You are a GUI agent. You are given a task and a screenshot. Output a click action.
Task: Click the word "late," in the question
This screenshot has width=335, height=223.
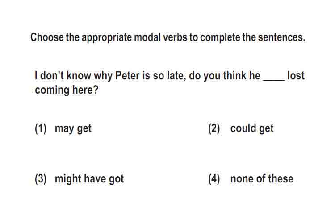tap(177, 76)
